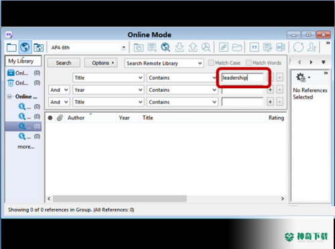Enable the Match Case checkbox

pyautogui.click(x=211, y=63)
